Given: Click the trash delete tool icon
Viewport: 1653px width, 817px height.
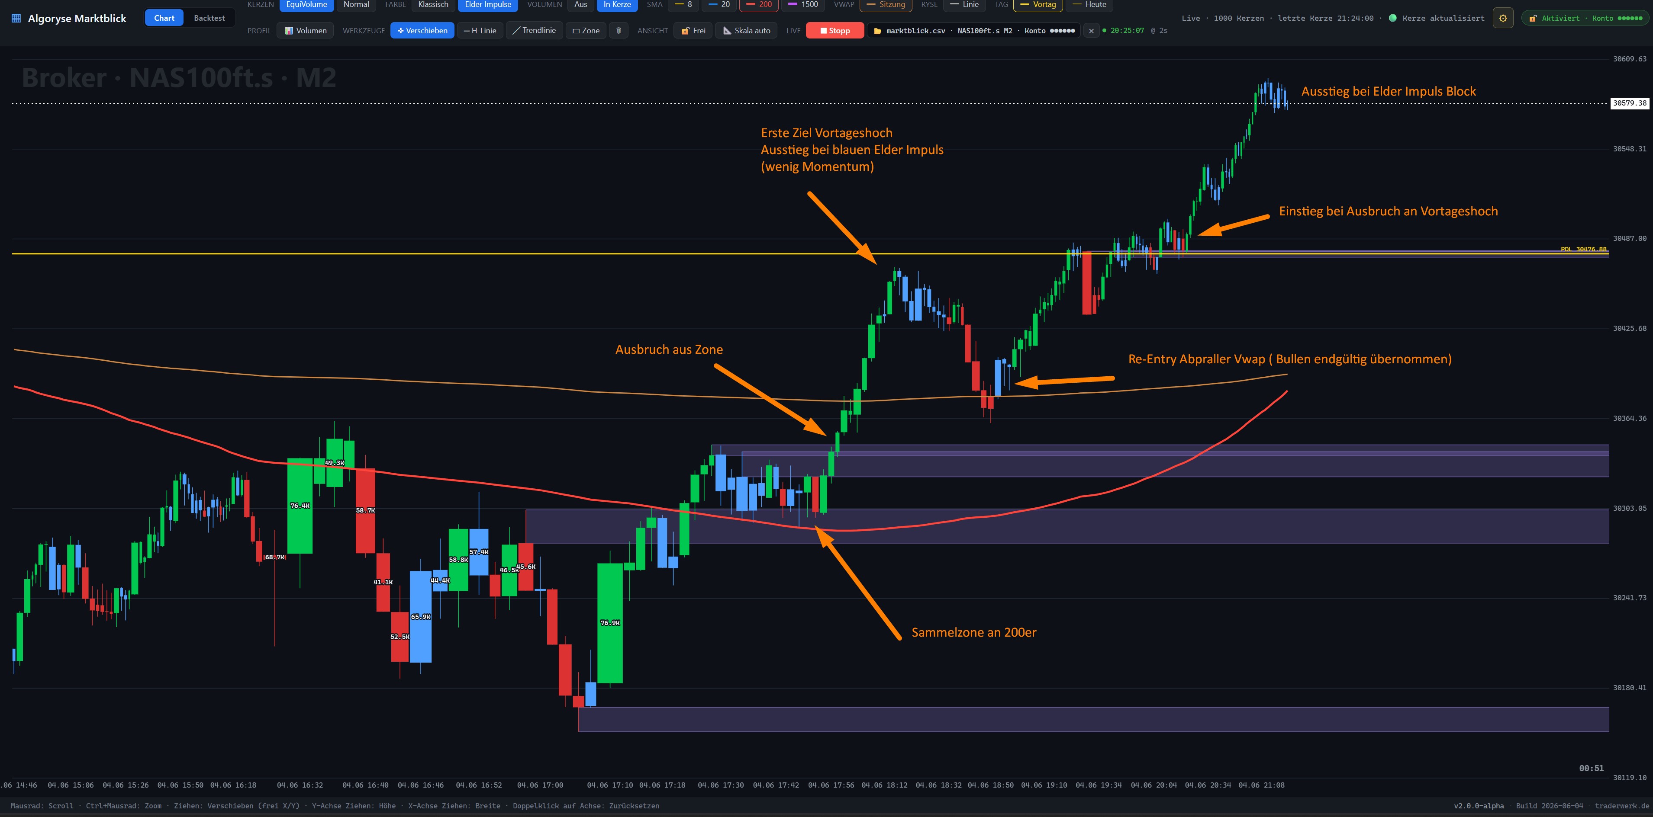Looking at the screenshot, I should pyautogui.click(x=619, y=30).
